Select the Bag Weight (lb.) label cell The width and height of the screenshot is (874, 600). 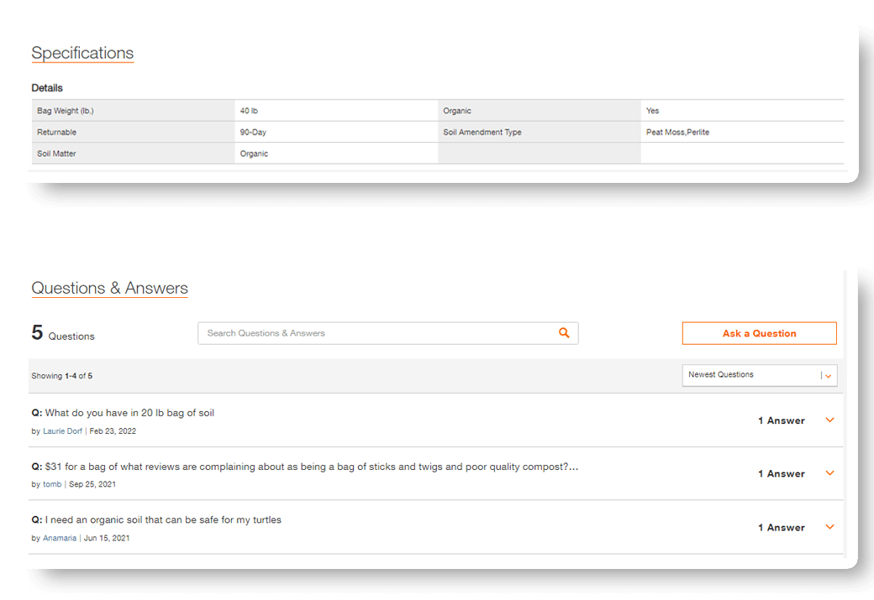point(134,111)
